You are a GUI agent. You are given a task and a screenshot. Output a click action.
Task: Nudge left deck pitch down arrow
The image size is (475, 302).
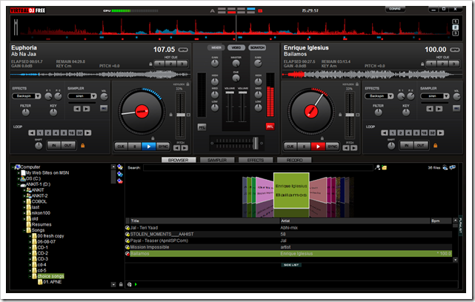pyautogui.click(x=176, y=148)
